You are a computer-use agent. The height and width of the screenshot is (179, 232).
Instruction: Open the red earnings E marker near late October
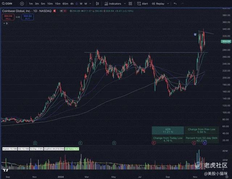(194, 143)
